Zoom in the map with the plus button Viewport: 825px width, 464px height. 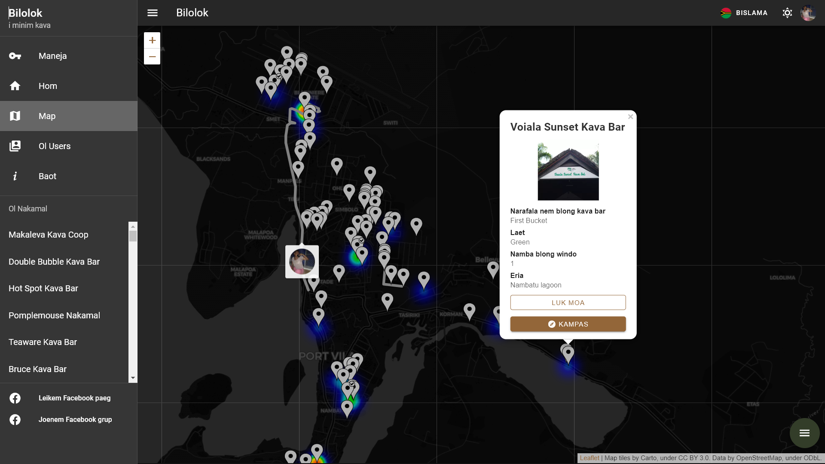[x=152, y=40]
